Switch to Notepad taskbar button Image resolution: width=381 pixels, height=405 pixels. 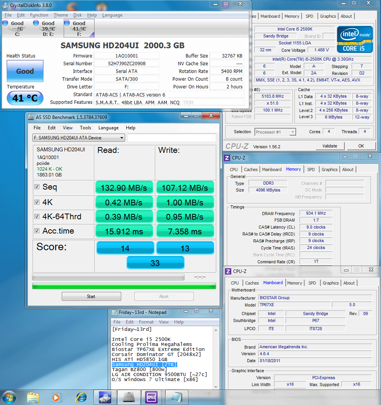[x=176, y=397]
